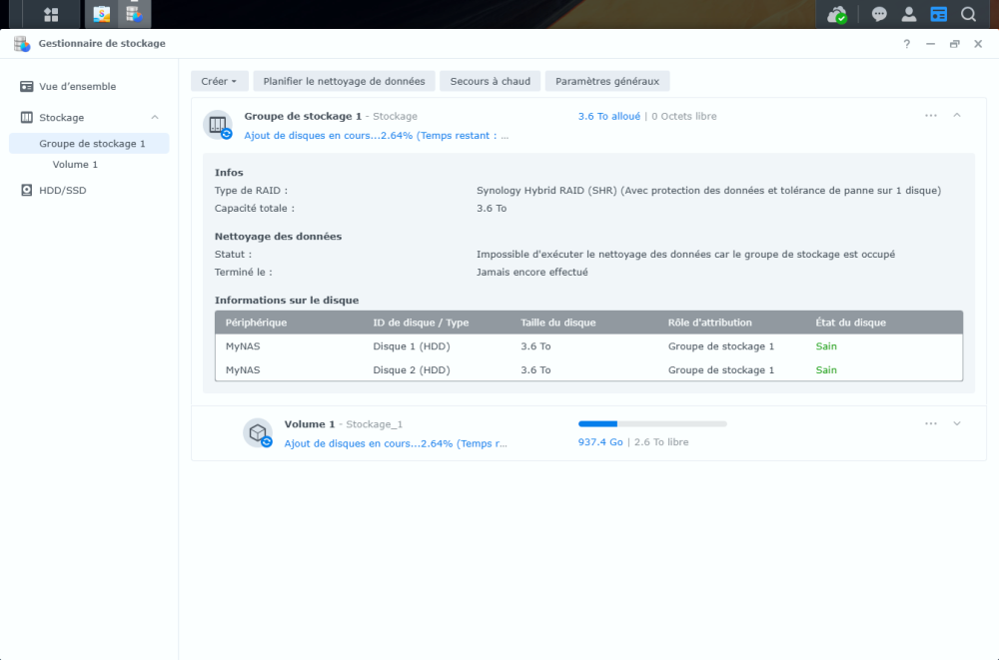
Task: Open the notifications chat bubble icon
Action: tap(879, 14)
